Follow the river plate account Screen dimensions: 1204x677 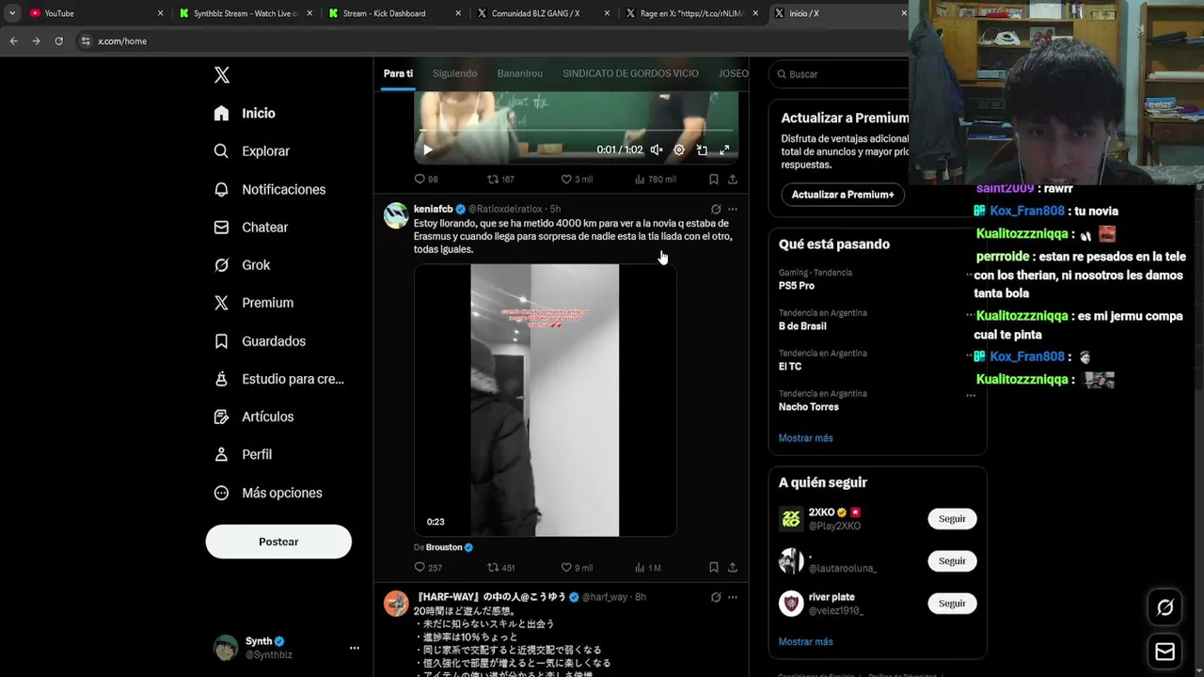(x=952, y=604)
